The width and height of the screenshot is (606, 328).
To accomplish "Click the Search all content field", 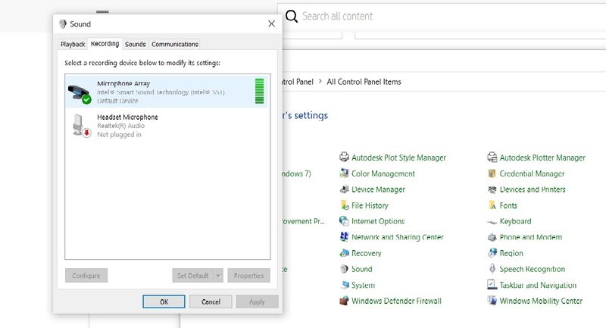I will coord(439,17).
